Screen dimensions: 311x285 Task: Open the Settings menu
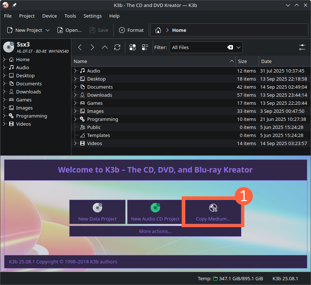[92, 16]
